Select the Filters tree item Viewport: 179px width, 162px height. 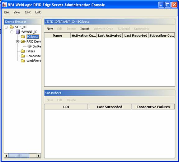pos(31,51)
